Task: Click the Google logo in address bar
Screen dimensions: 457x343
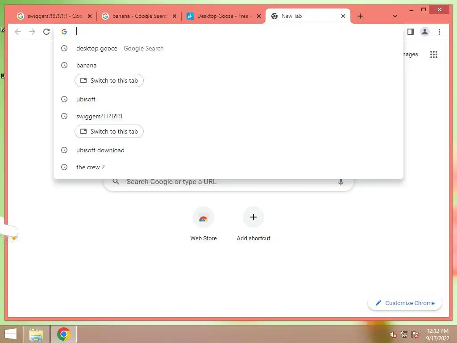Action: click(x=64, y=32)
